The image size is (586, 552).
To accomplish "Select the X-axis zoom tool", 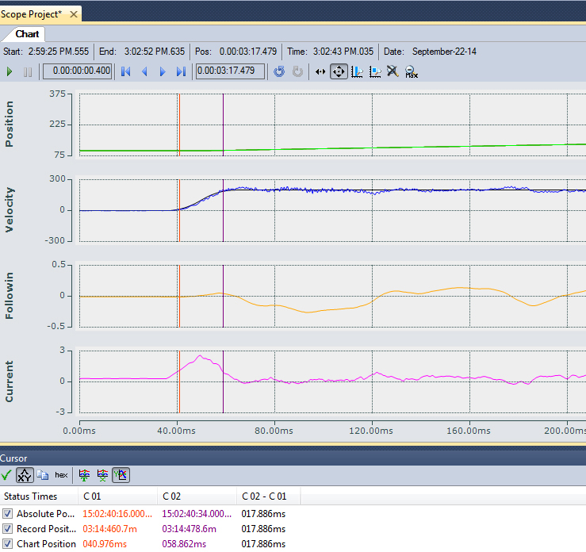I will (x=357, y=71).
